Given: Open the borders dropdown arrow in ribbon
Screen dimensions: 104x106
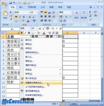Looking at the screenshot, I should click(19, 21).
